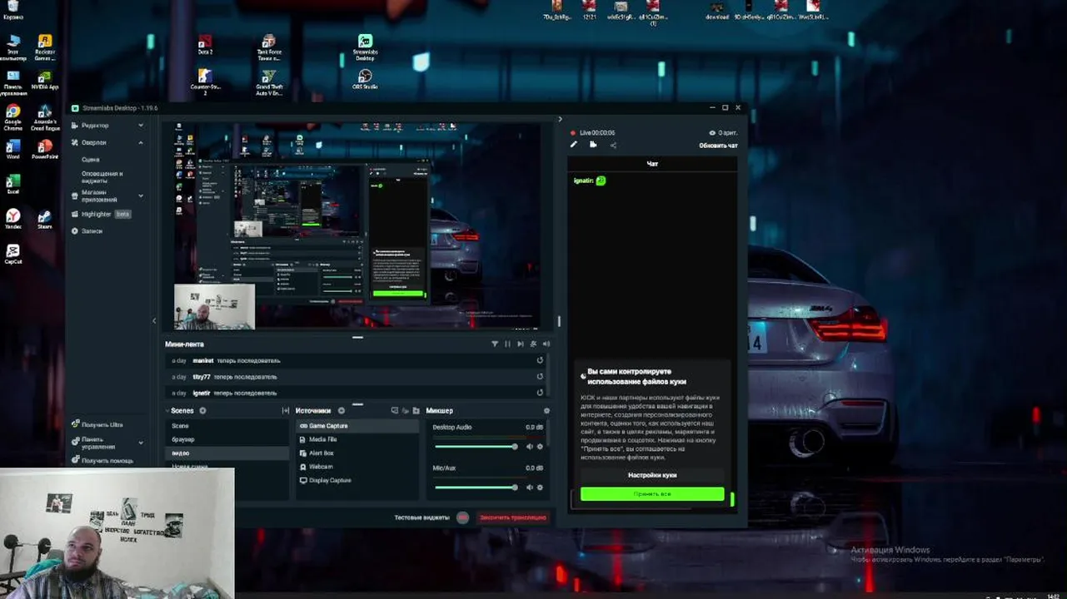Click the End Stream red button
This screenshot has height=599, width=1067.
point(513,517)
